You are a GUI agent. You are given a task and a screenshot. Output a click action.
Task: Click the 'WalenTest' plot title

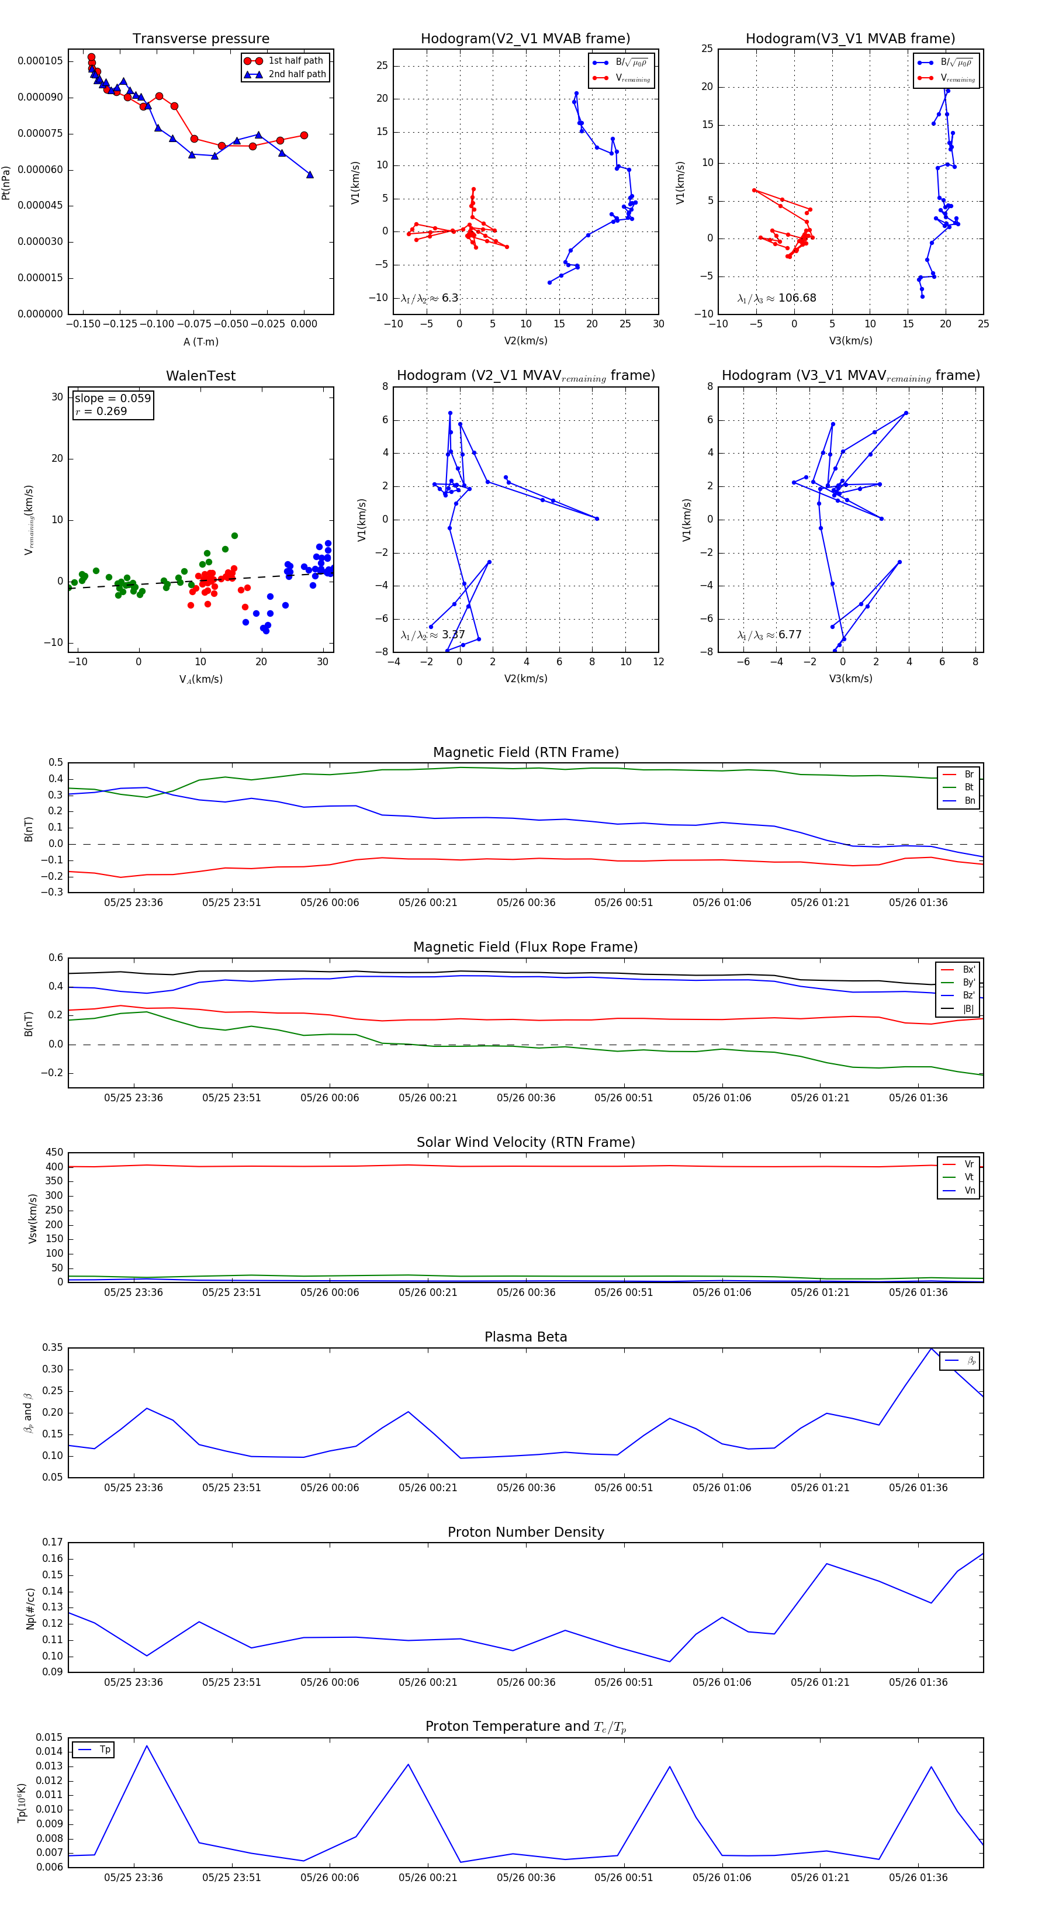[200, 376]
